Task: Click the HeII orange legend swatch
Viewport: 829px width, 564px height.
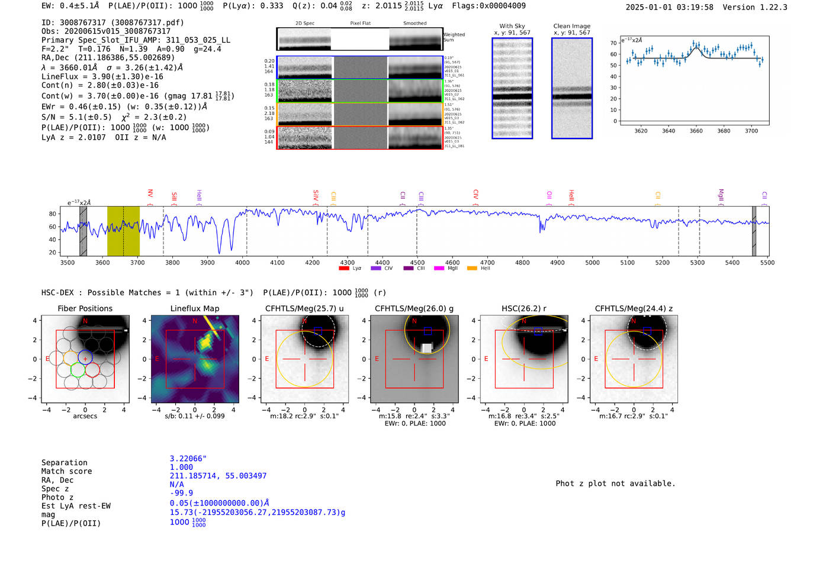Action: (472, 268)
